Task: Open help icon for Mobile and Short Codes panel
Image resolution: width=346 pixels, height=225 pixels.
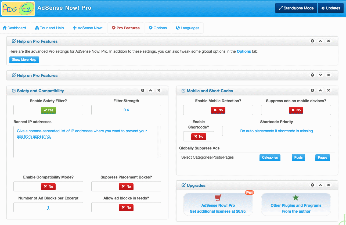Action: coord(312,91)
